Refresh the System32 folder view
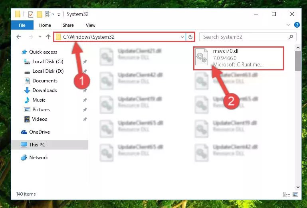Image resolution: width=307 pixels, height=208 pixels. (x=190, y=37)
